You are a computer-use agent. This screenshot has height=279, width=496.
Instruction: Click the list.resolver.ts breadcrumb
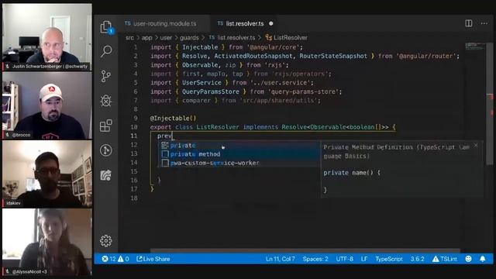232,38
